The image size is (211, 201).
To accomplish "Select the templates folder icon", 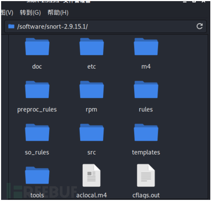I will 146,132.
